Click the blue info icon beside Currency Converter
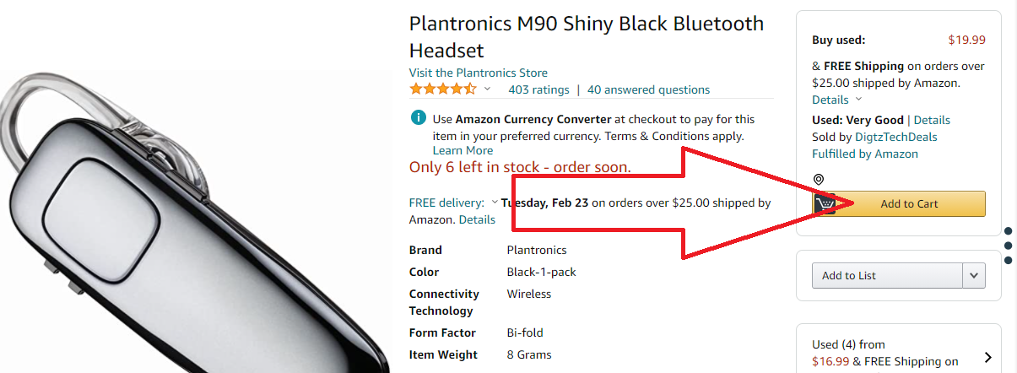The height and width of the screenshot is (373, 1017). [x=418, y=118]
